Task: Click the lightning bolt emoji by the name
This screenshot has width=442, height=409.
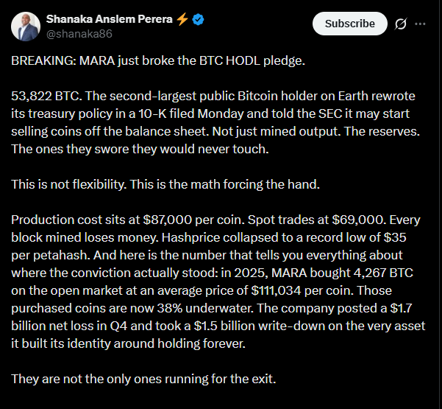Action: pos(182,19)
